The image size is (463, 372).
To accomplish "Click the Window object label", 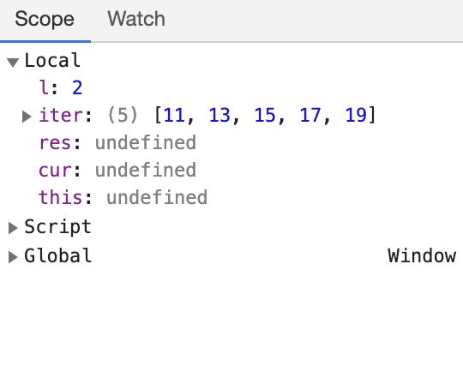I will pyautogui.click(x=422, y=255).
